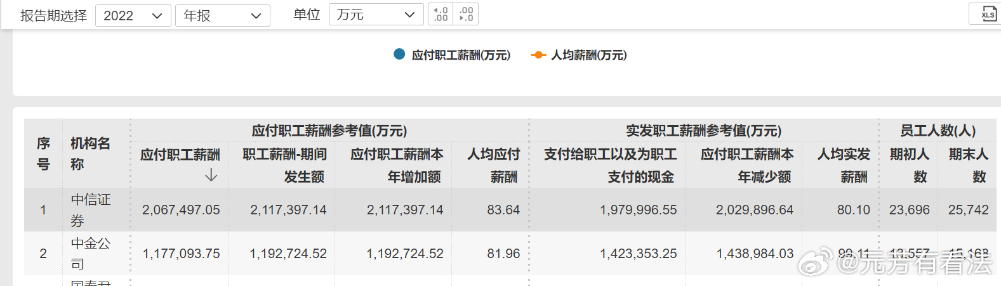Select value 83.64 in 中信证券 row

coord(503,210)
